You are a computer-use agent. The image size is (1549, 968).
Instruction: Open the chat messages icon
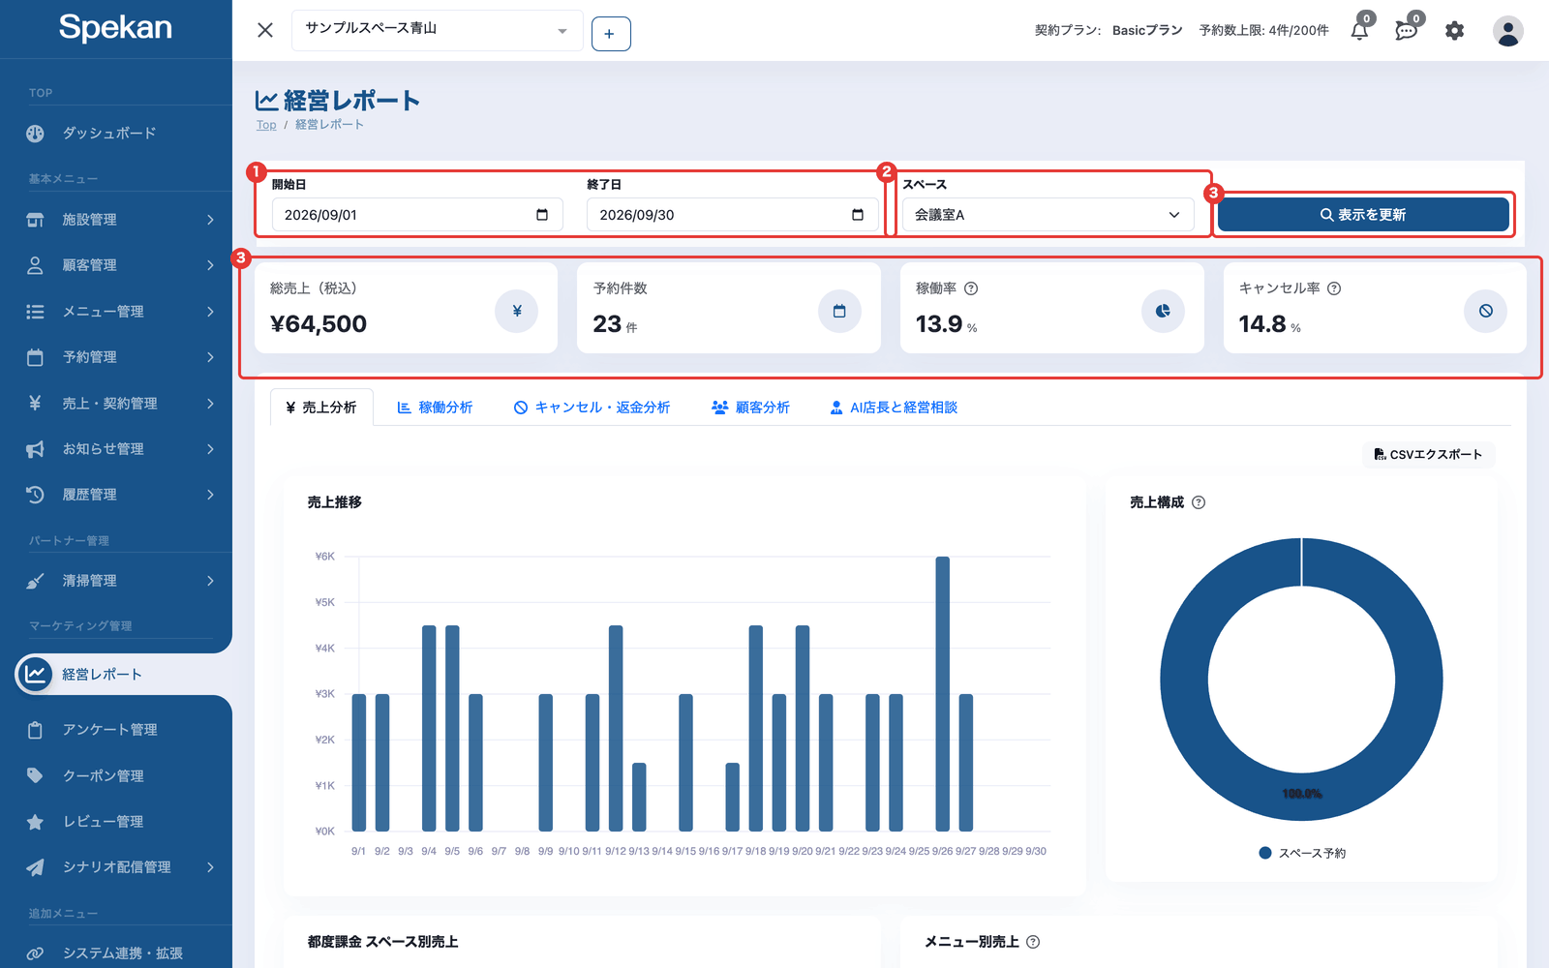(x=1407, y=30)
